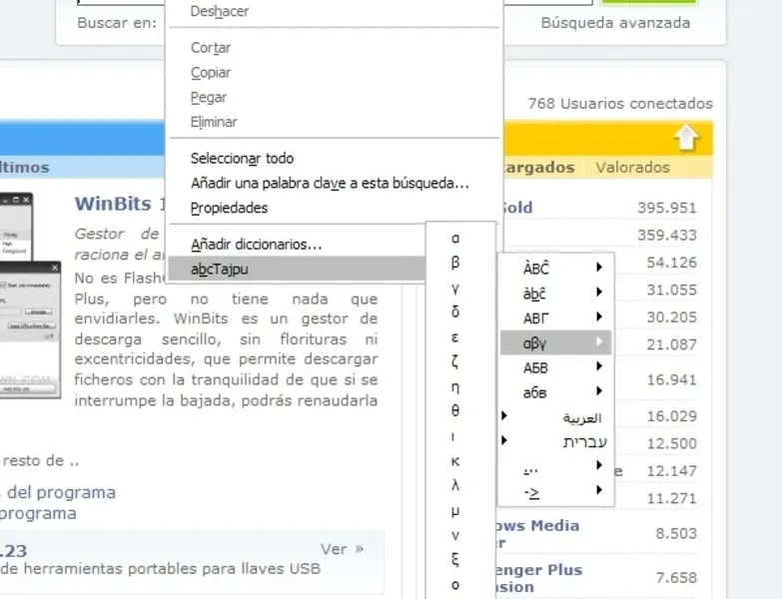Click the download count 16.941
Screen dimensions: 782x599
click(671, 380)
